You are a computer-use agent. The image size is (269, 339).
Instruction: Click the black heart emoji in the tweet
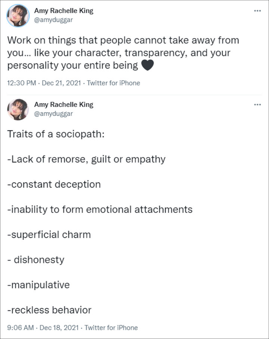(148, 65)
